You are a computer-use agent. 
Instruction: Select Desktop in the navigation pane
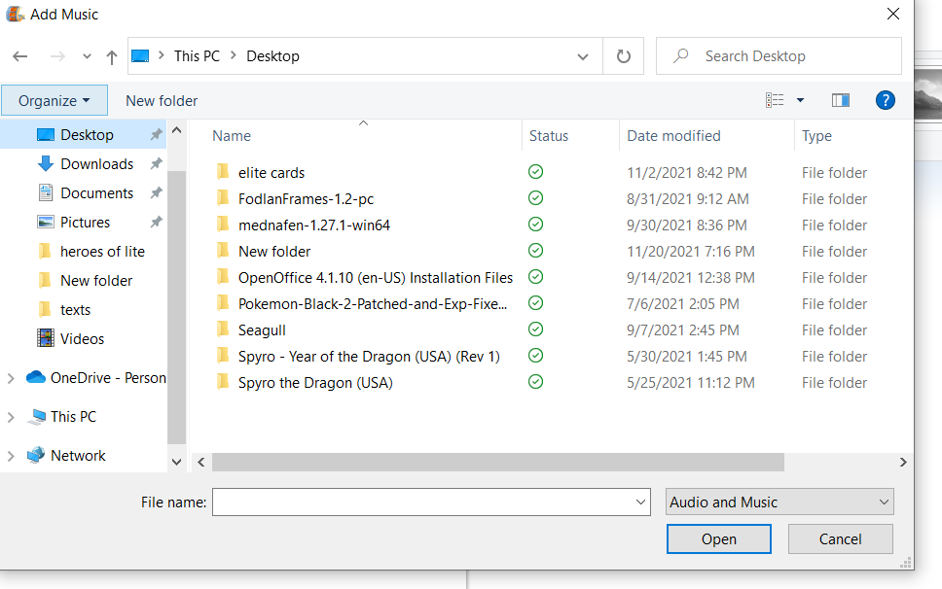coord(84,135)
